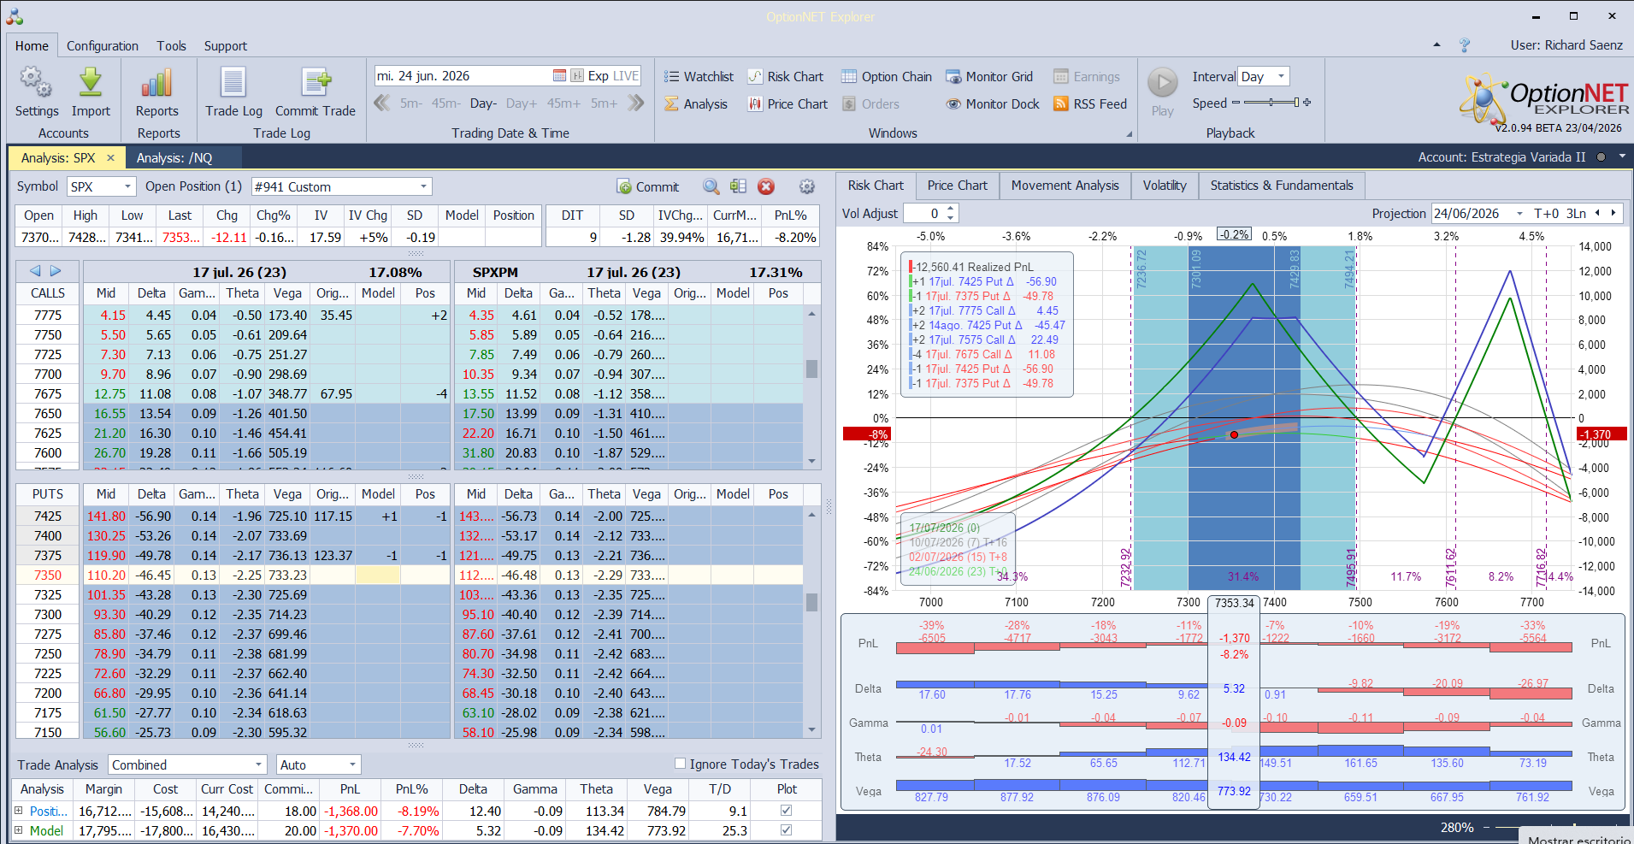This screenshot has height=844, width=1634.
Task: Open the Volatility tab
Action: click(x=1165, y=186)
